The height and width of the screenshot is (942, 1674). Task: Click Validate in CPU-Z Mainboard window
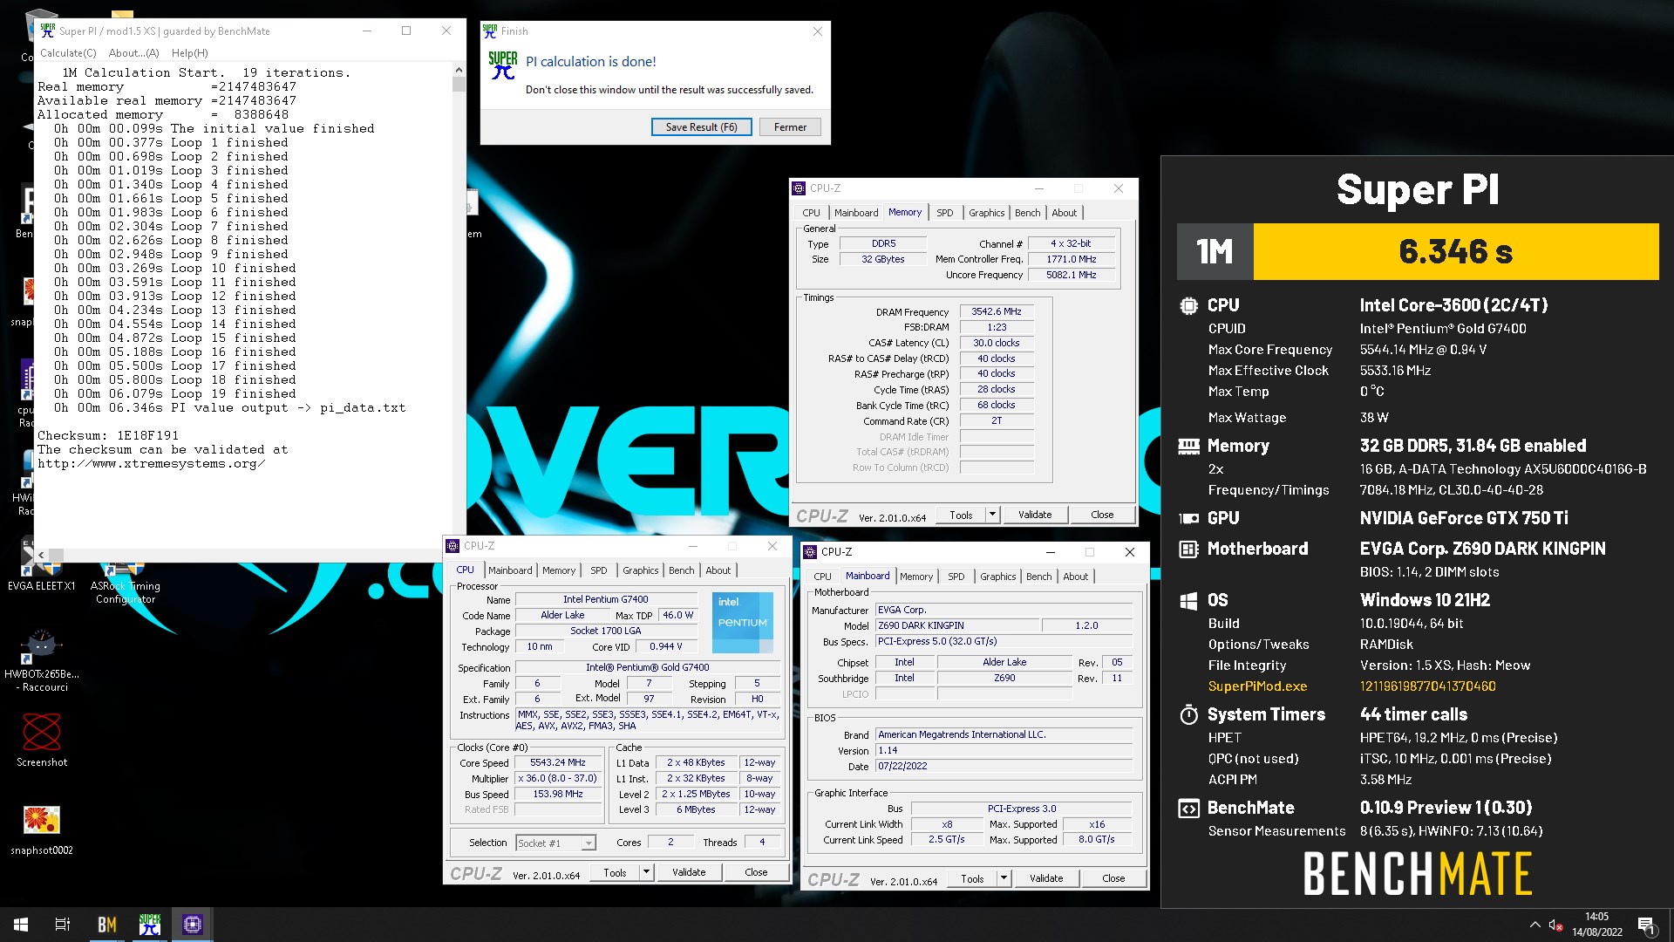1046,879
